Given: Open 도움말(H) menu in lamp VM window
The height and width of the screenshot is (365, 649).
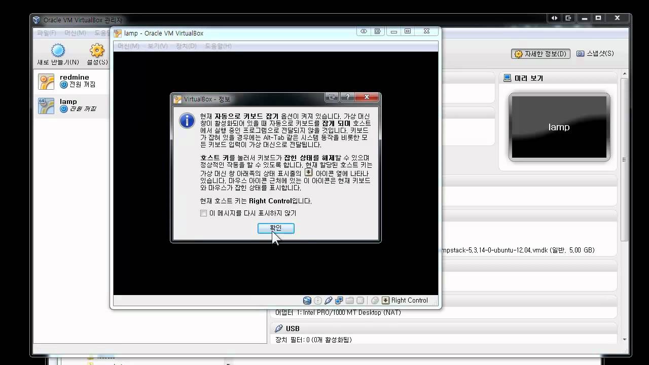Looking at the screenshot, I should tap(219, 46).
